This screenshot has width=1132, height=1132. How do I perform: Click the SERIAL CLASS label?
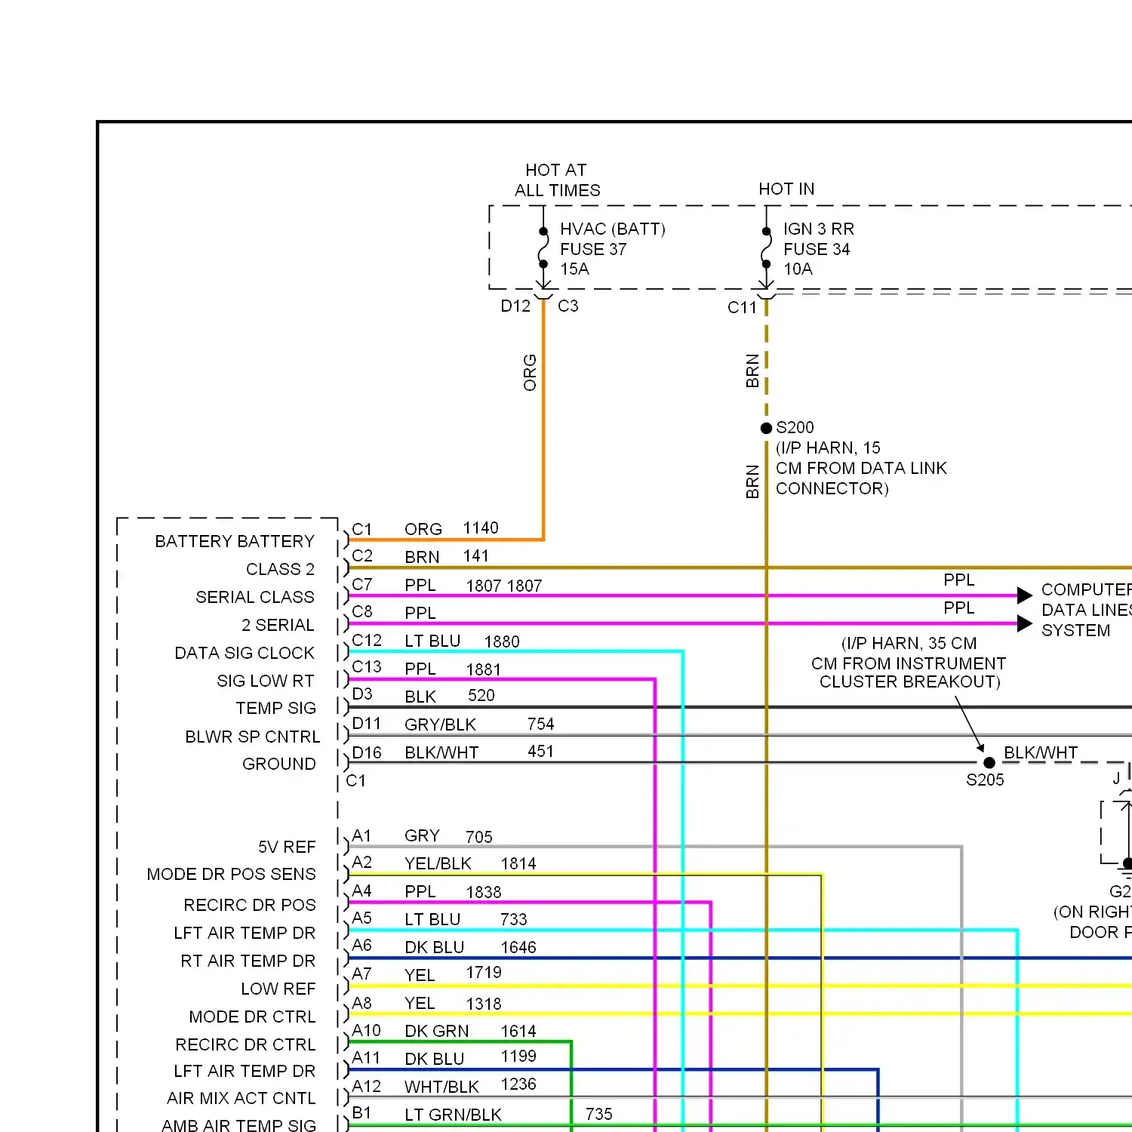coord(255,597)
